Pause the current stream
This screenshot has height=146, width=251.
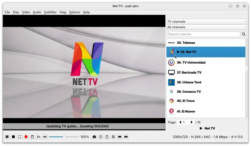click(7, 137)
